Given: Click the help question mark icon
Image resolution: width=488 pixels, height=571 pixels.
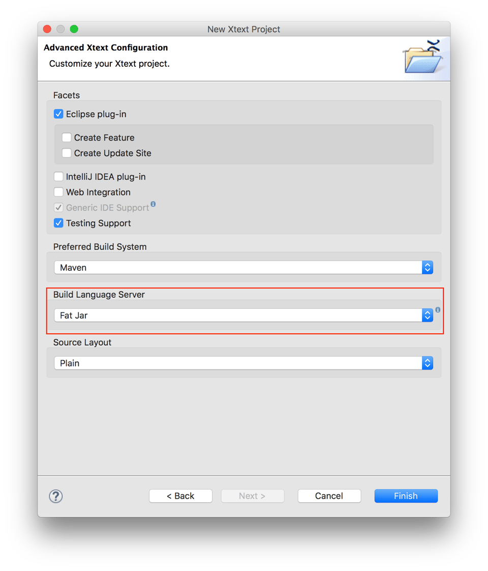Looking at the screenshot, I should 55,496.
